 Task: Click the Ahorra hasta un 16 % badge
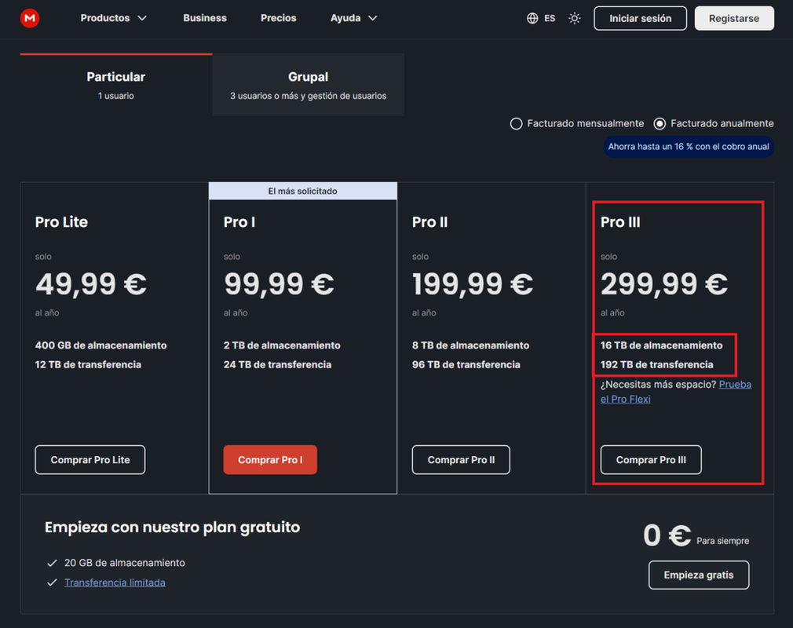(x=689, y=147)
